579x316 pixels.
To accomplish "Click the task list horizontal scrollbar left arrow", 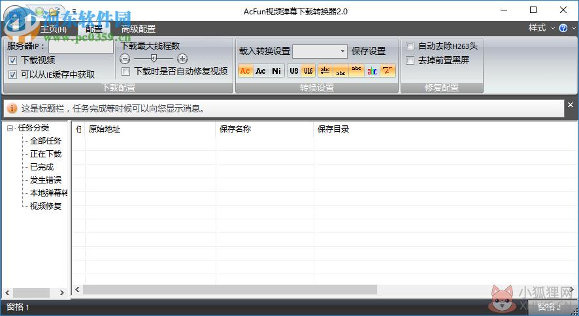I will click(77, 289).
